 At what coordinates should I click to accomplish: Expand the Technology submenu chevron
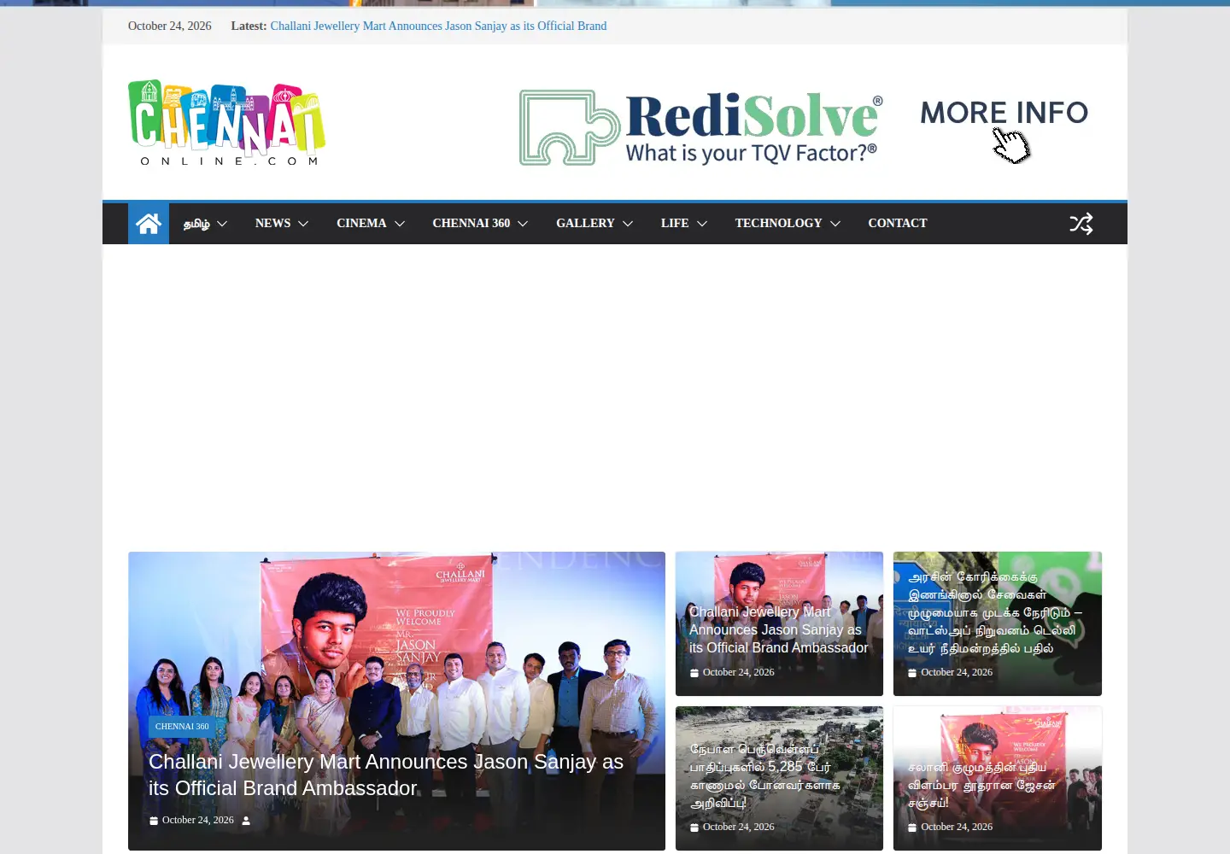[x=835, y=224]
